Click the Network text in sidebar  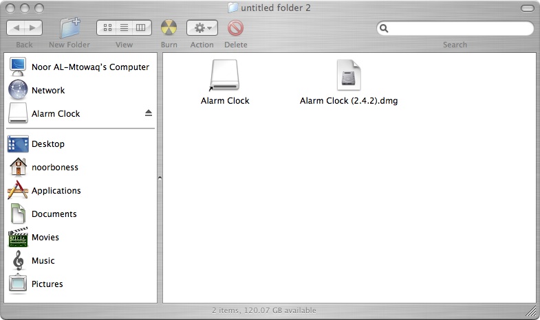click(x=48, y=90)
